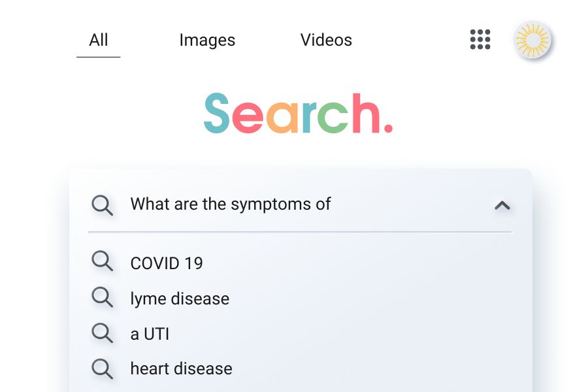This screenshot has height=392, width=588.
Task: Collapse the search suggestions with the chevron
Action: pos(502,205)
